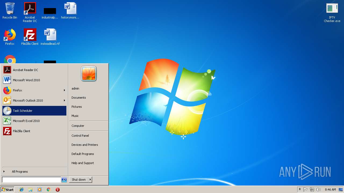Show hidden tray icons arrow

(x=300, y=190)
